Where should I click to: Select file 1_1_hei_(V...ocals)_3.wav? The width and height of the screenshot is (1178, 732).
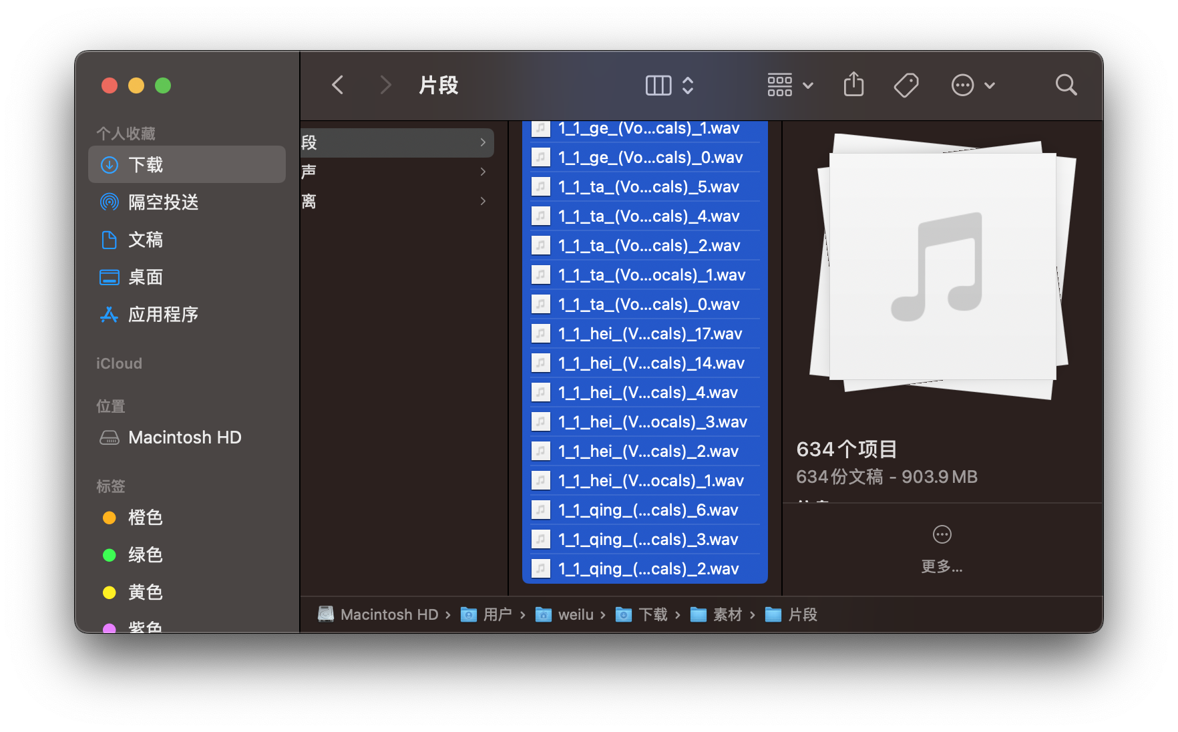[x=645, y=422]
